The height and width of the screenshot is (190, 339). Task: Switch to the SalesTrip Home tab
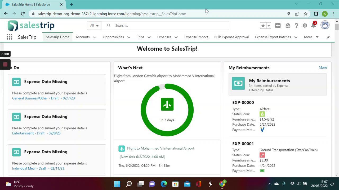57,37
